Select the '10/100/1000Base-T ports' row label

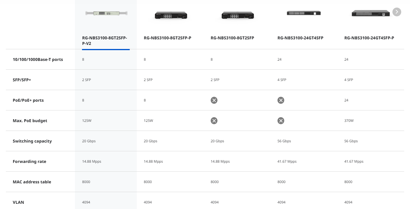pos(38,59)
